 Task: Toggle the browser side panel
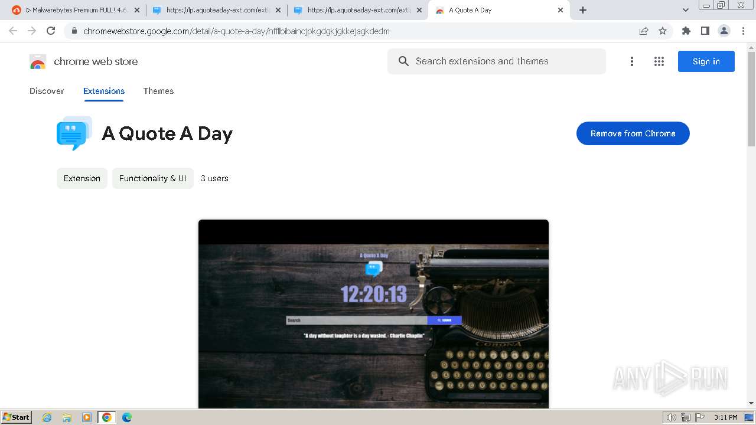[705, 31]
